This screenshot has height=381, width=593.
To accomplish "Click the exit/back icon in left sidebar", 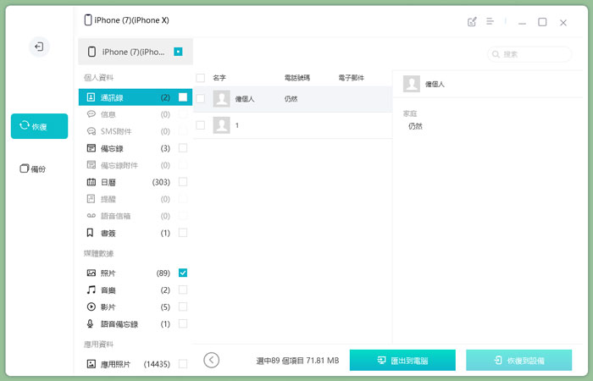I will pyautogui.click(x=39, y=47).
